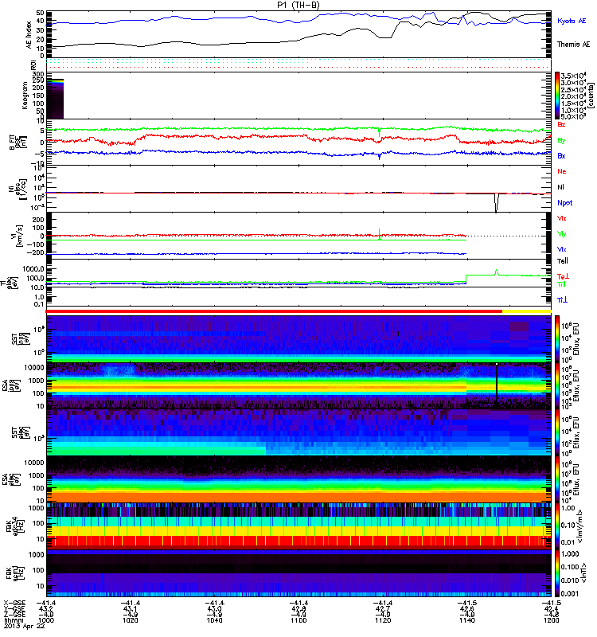Select the blue "Ti⊥" temperature legend label

(562, 300)
